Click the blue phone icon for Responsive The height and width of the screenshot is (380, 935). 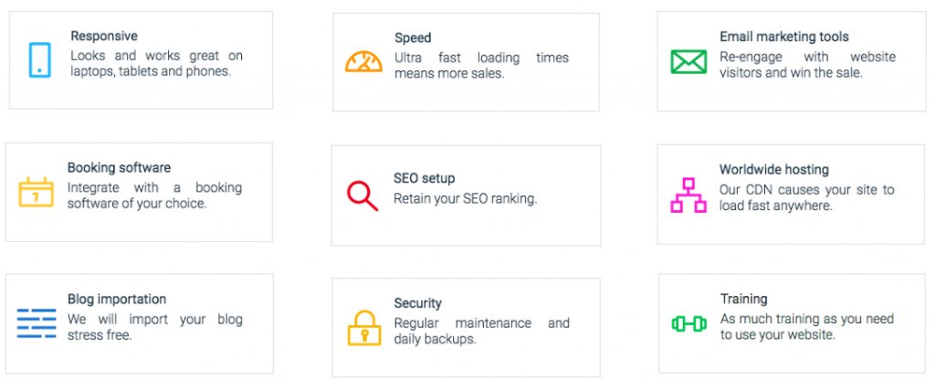click(x=40, y=59)
